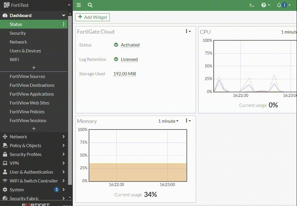Click the Security Profiles lock icon
The height and width of the screenshot is (206, 297).
5,154
